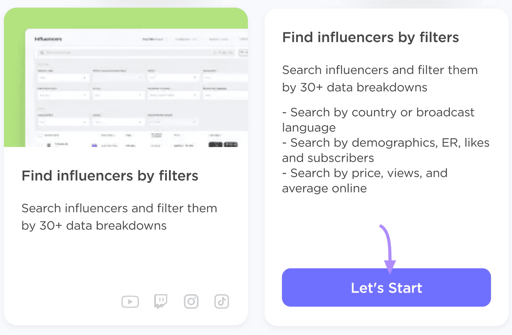Click the dark button at the influencer row's end

[230, 144]
